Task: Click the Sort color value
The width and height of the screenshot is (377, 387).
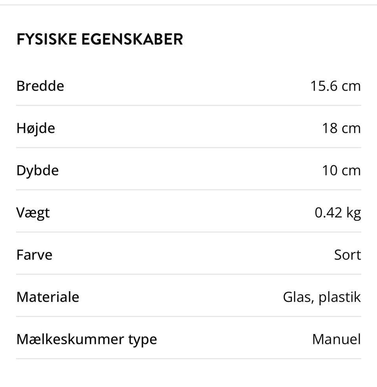Action: 348,255
